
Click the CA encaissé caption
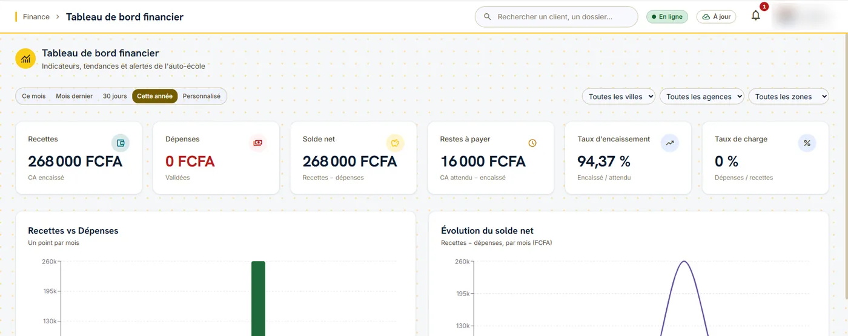pos(46,178)
